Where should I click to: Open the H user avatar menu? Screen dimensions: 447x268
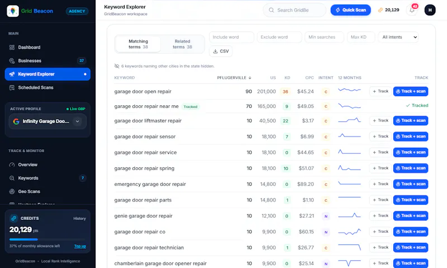coord(430,10)
